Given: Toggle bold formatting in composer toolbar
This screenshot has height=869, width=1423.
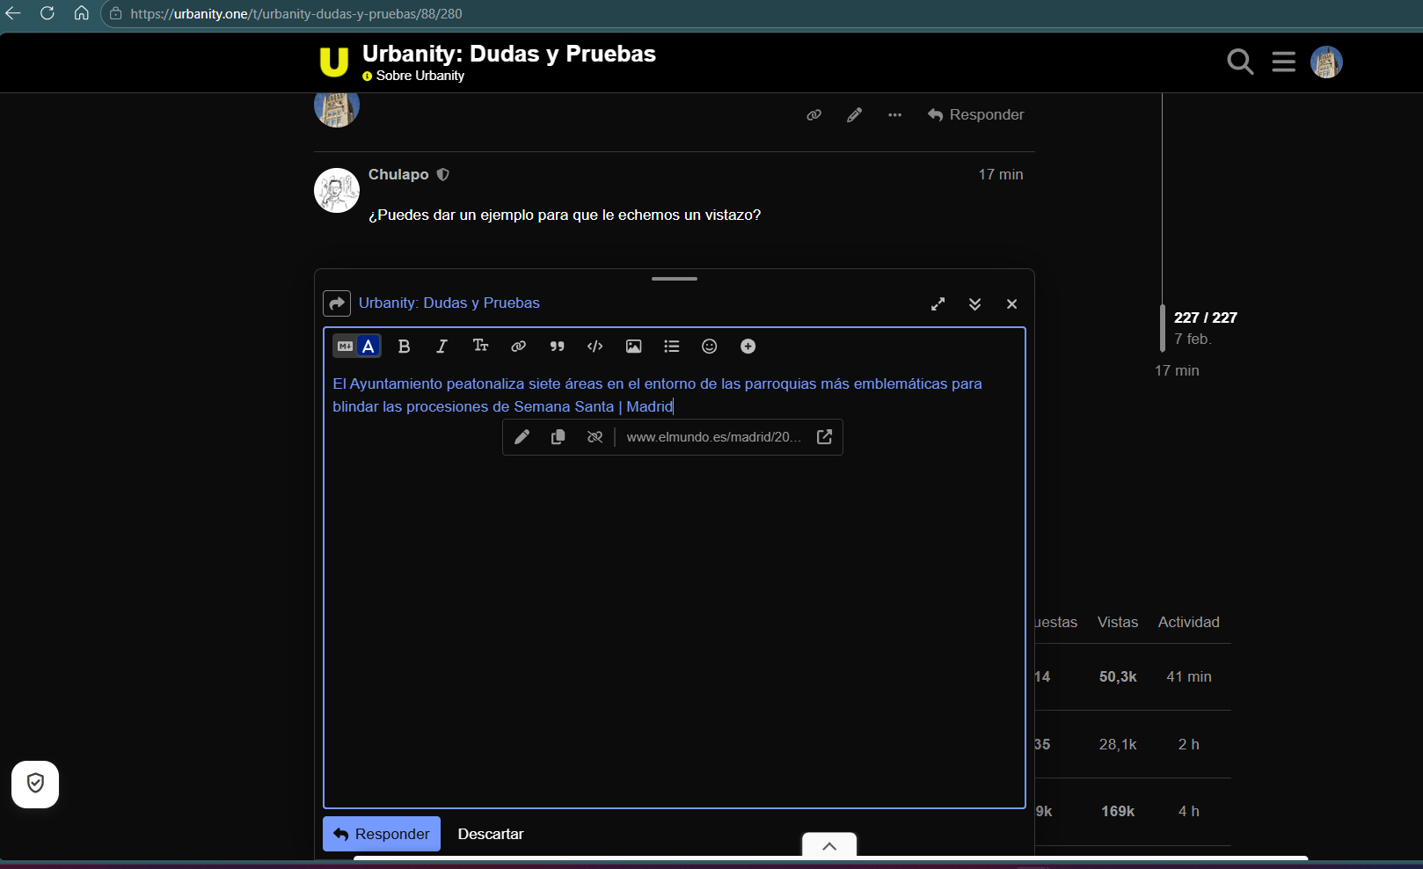Looking at the screenshot, I should coord(404,347).
